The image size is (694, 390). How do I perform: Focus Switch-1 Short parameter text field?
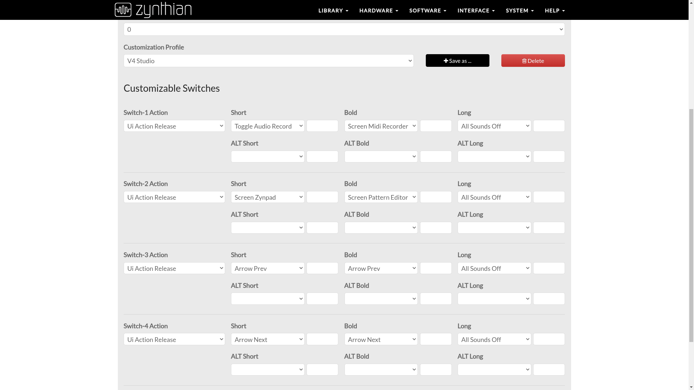tap(322, 126)
